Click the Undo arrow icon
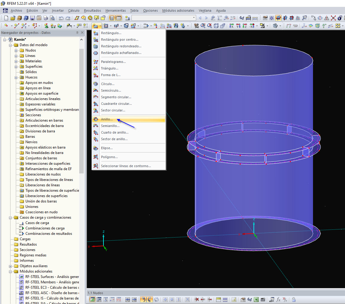The width and height of the screenshot is (345, 304). coord(61,18)
